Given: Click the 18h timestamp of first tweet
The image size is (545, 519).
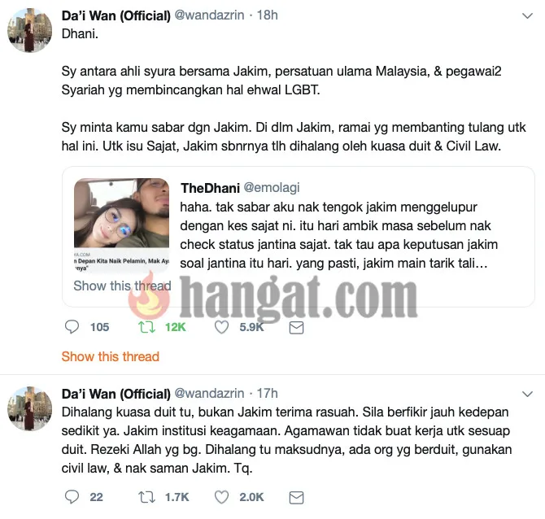Looking at the screenshot, I should (x=267, y=15).
